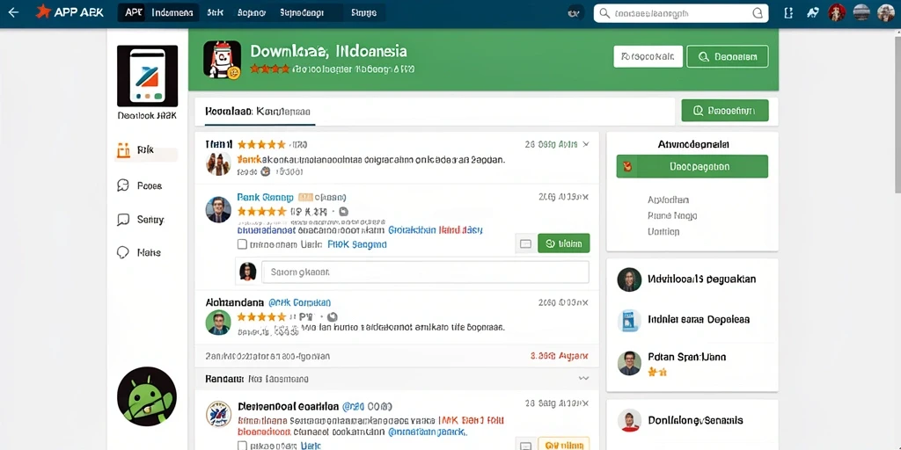Select the APK tab in the top navigation

tap(134, 12)
